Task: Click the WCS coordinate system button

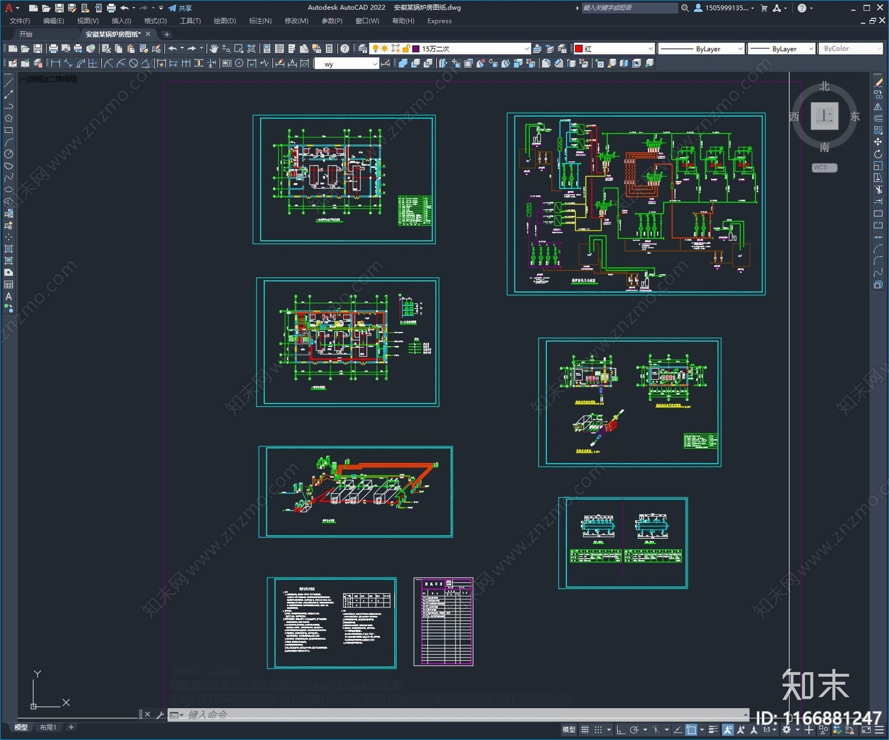Action: (x=823, y=168)
